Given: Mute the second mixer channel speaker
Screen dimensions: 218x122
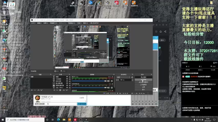Looking at the screenshot, I should [108, 88].
